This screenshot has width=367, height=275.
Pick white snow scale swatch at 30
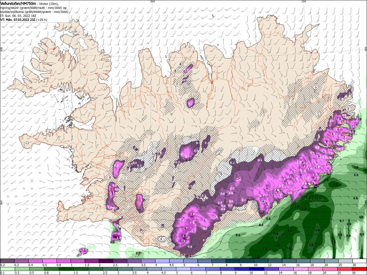point(360,261)
